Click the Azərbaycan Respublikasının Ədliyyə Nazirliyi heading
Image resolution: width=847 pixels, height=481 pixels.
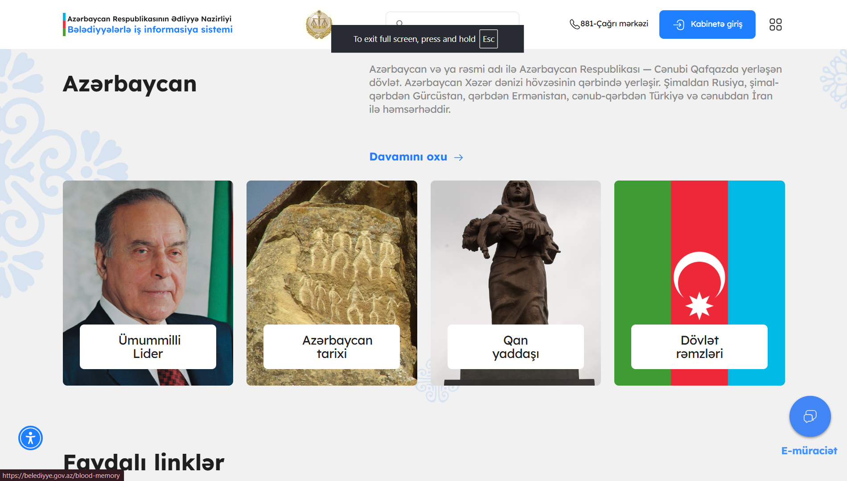click(x=149, y=19)
